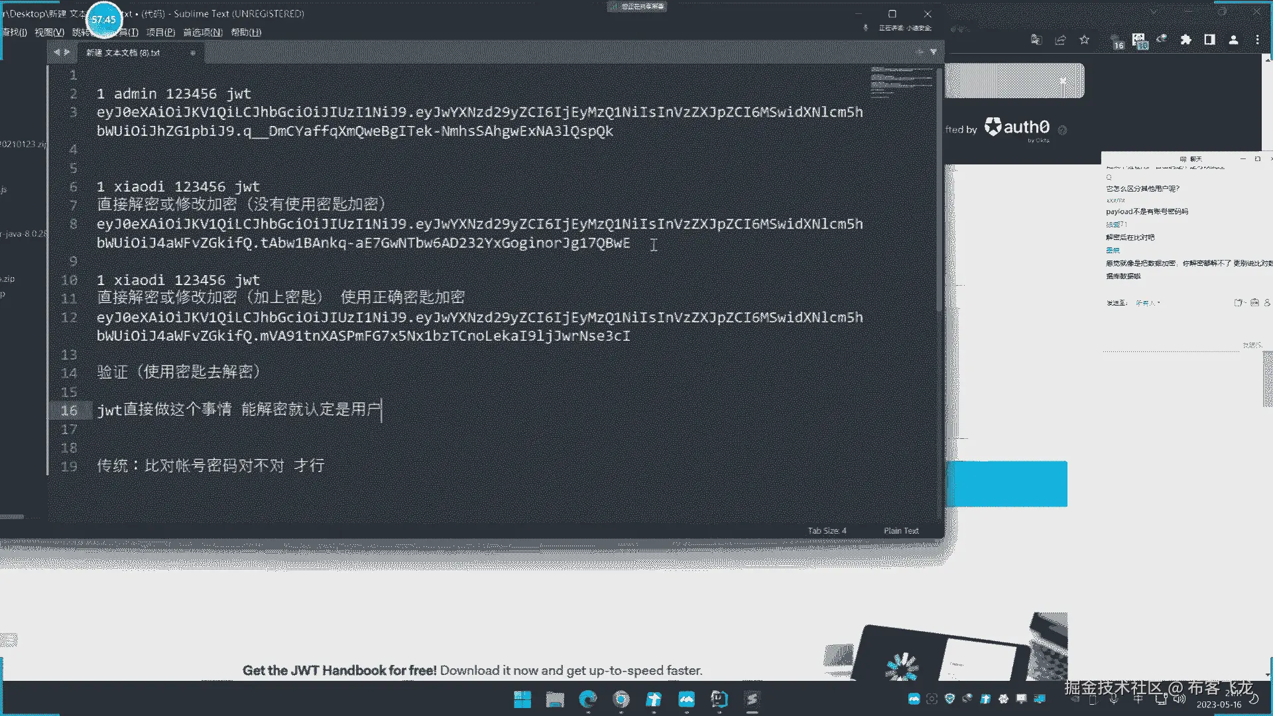Open the 帮助(H) help menu
The height and width of the screenshot is (716, 1273).
tap(246, 32)
